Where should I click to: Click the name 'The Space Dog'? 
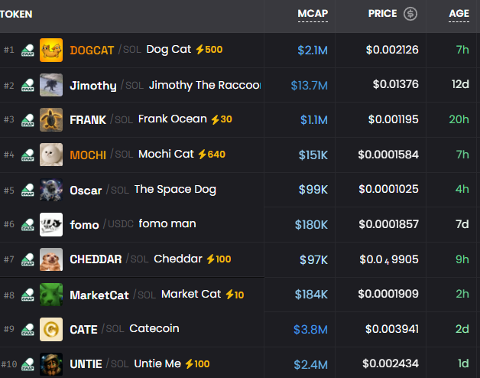coord(175,190)
